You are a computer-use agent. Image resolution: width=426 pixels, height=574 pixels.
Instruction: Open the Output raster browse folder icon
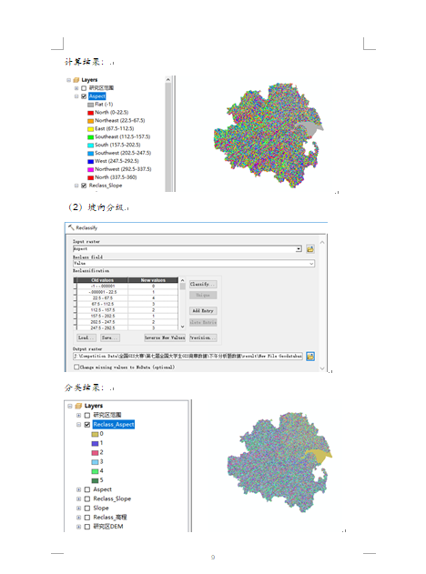click(x=309, y=357)
